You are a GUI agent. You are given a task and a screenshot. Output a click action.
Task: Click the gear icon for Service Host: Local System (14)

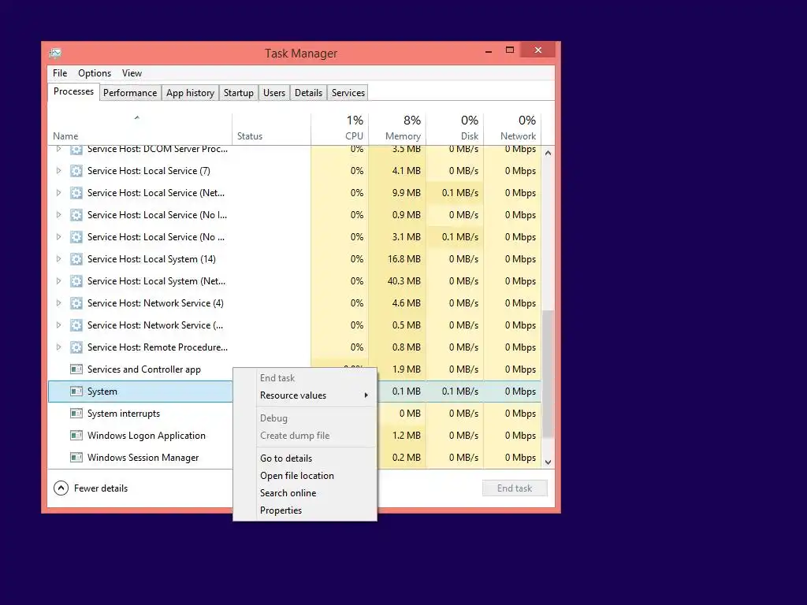coord(76,259)
